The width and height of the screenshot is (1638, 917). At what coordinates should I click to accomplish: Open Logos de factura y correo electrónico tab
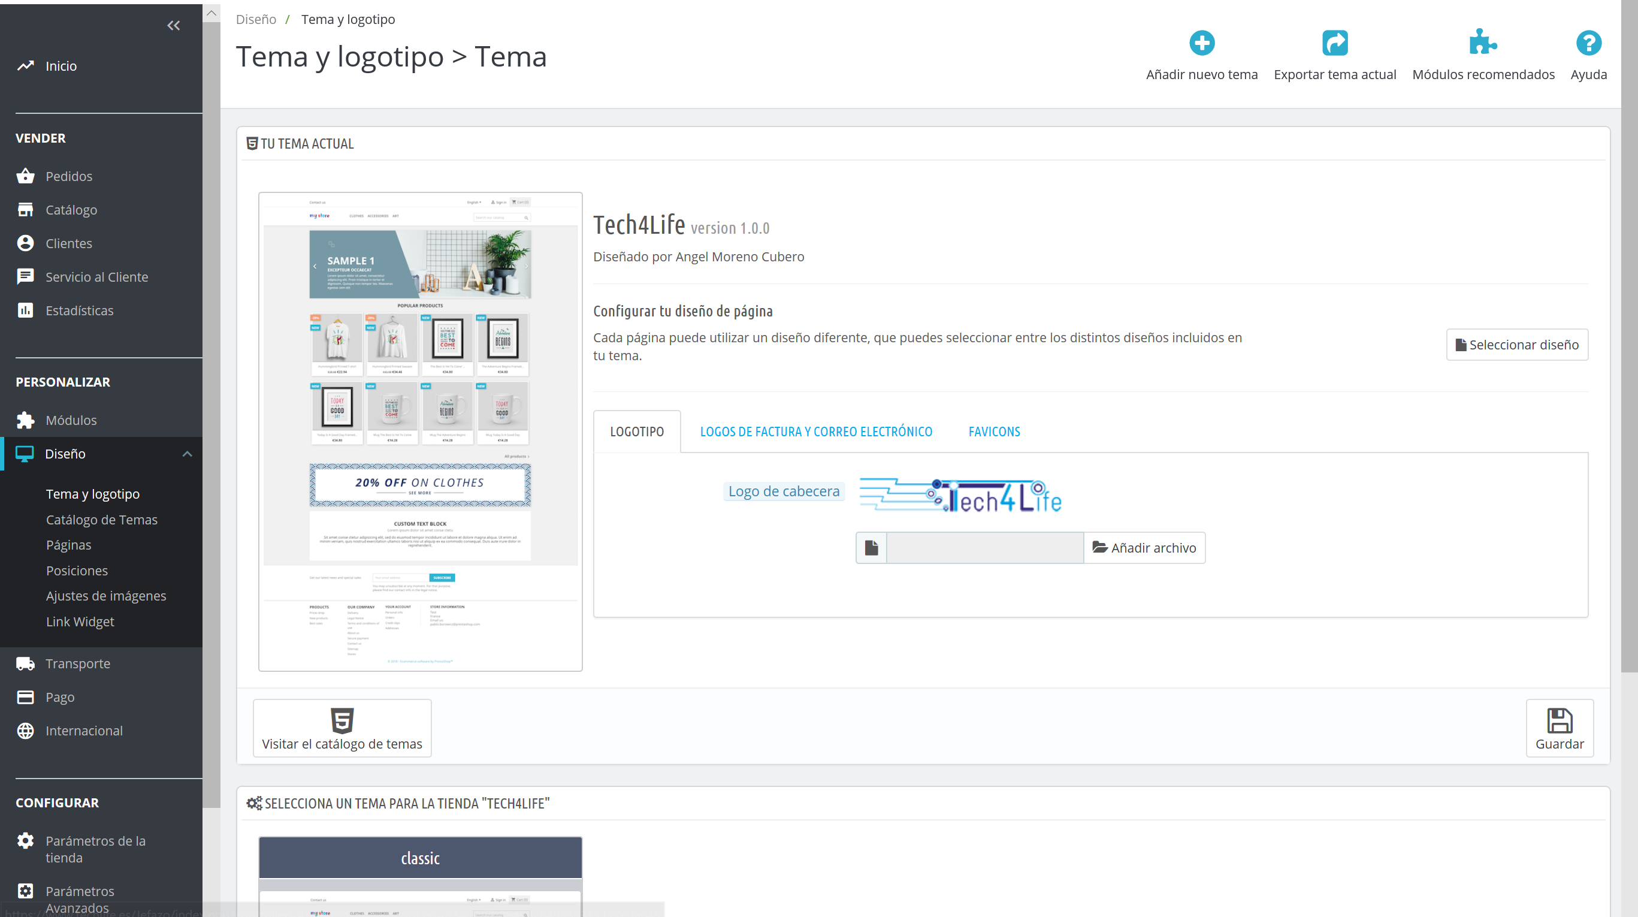pos(815,432)
